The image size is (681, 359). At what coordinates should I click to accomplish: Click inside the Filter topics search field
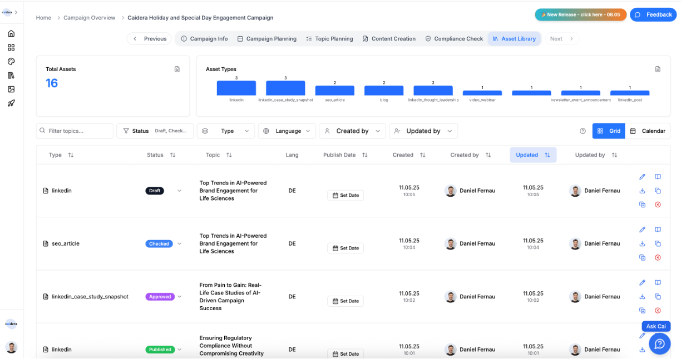tap(75, 131)
